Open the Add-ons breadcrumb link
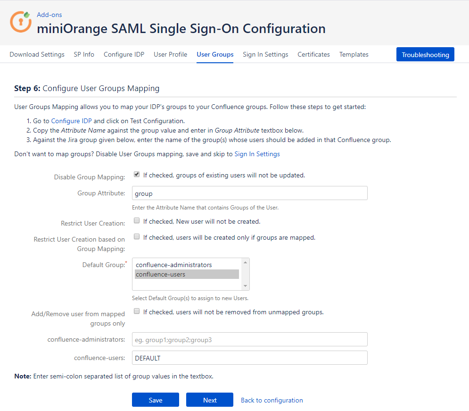469x411 pixels. [x=49, y=15]
